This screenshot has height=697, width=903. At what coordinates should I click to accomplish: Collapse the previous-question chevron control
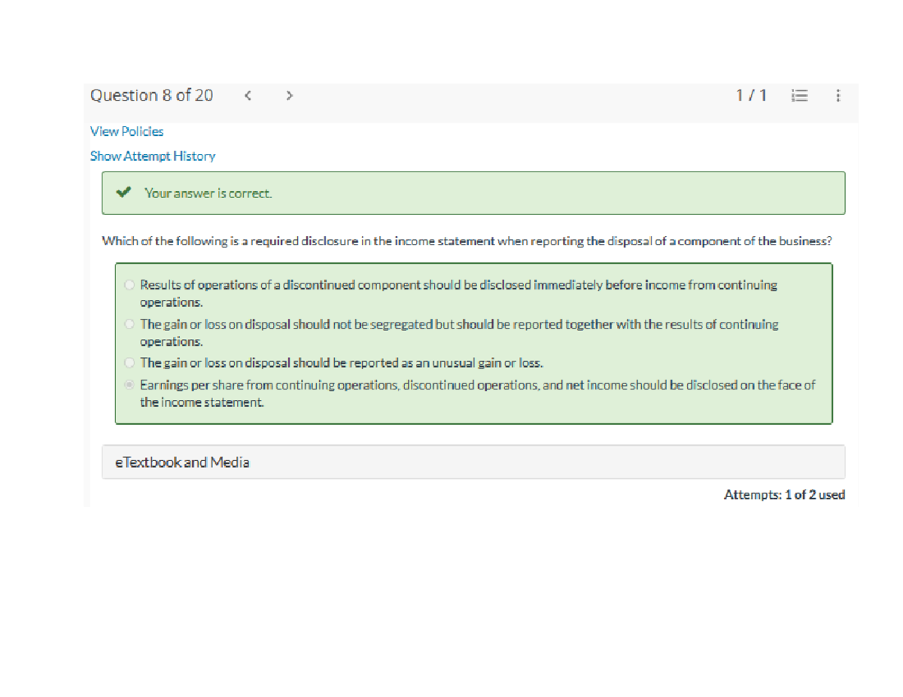(247, 95)
